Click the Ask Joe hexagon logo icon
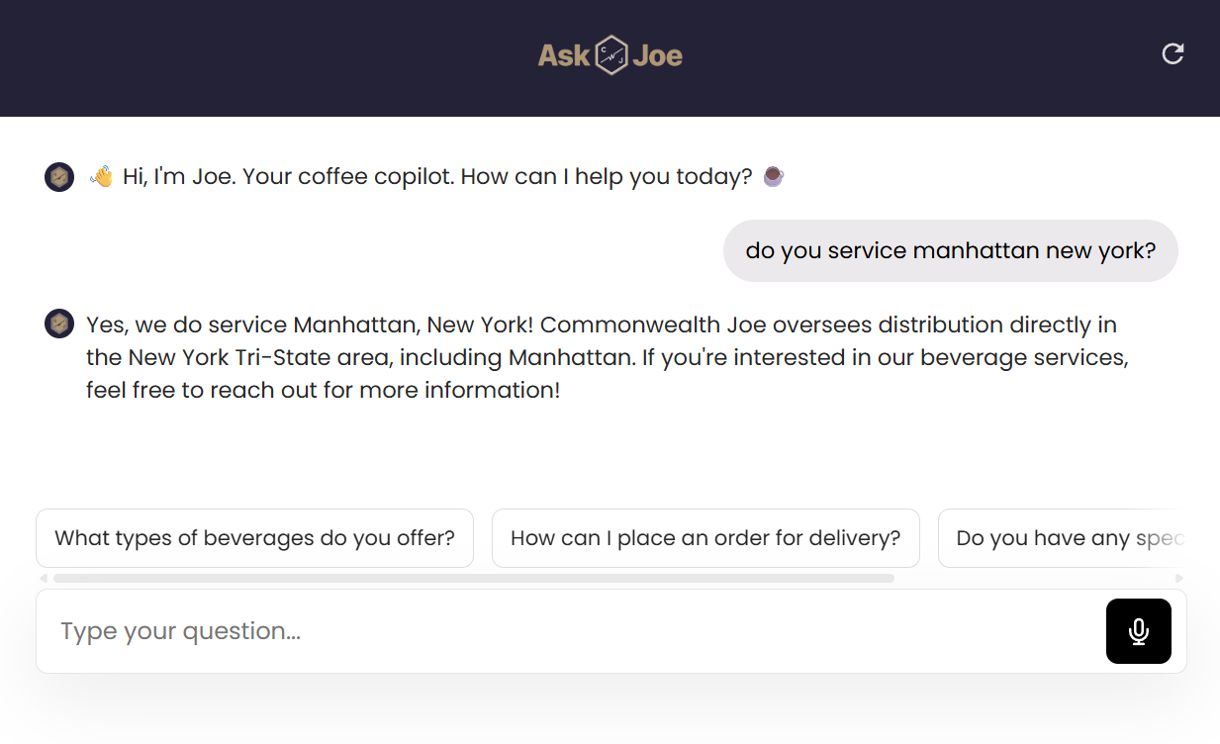1220x744 pixels. pos(610,54)
